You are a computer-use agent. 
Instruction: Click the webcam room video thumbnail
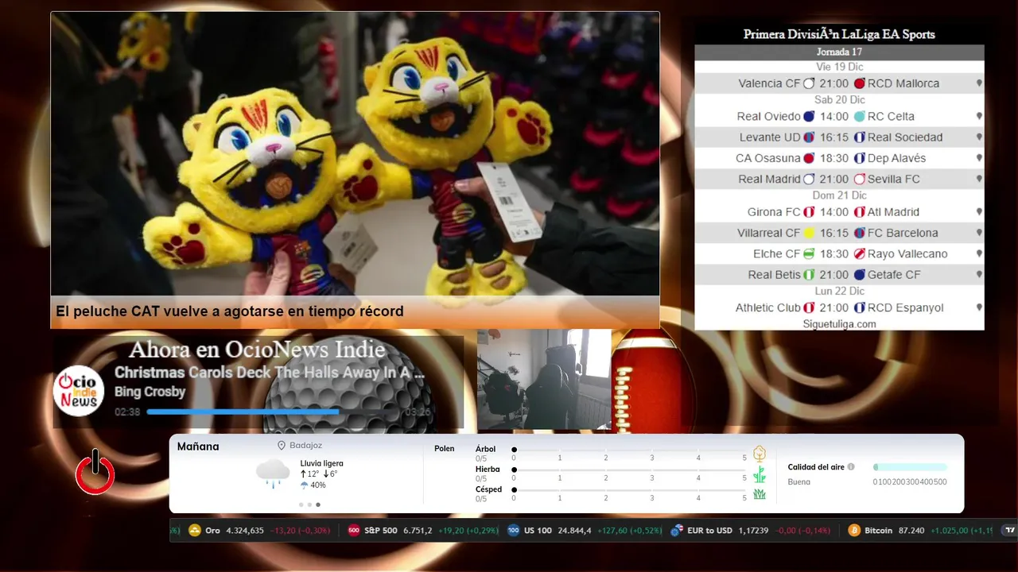(544, 380)
